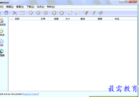
Task: Sort by the 大小 column header
Action: pyautogui.click(x=71, y=19)
